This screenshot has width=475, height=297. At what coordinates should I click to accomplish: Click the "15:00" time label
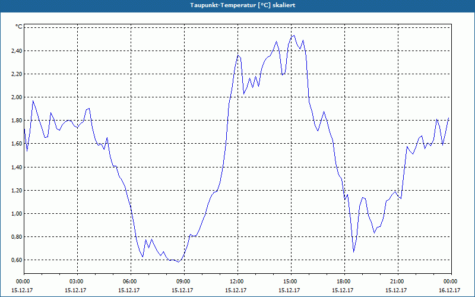[291, 282]
